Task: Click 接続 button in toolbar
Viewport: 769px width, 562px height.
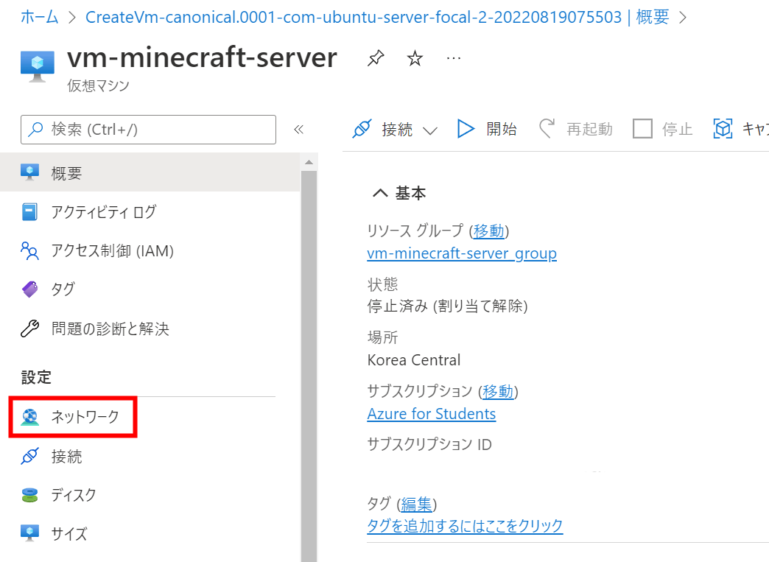Action: (x=394, y=129)
